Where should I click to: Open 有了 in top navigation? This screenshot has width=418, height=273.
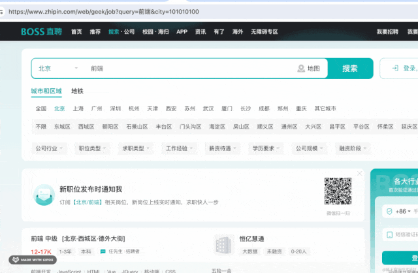coord(219,32)
